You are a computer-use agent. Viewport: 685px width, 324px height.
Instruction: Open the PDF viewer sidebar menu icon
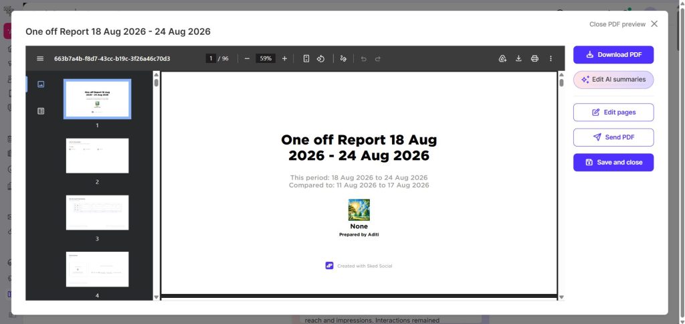40,59
